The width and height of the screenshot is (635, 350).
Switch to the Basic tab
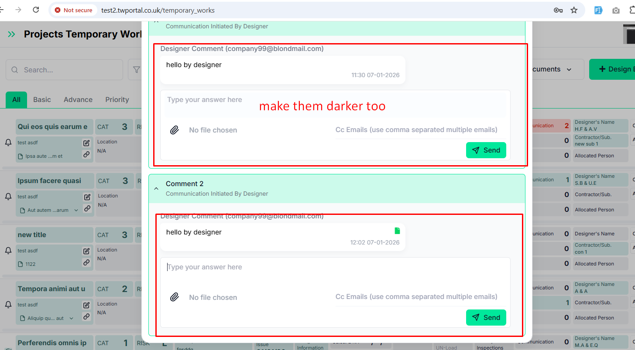(42, 99)
